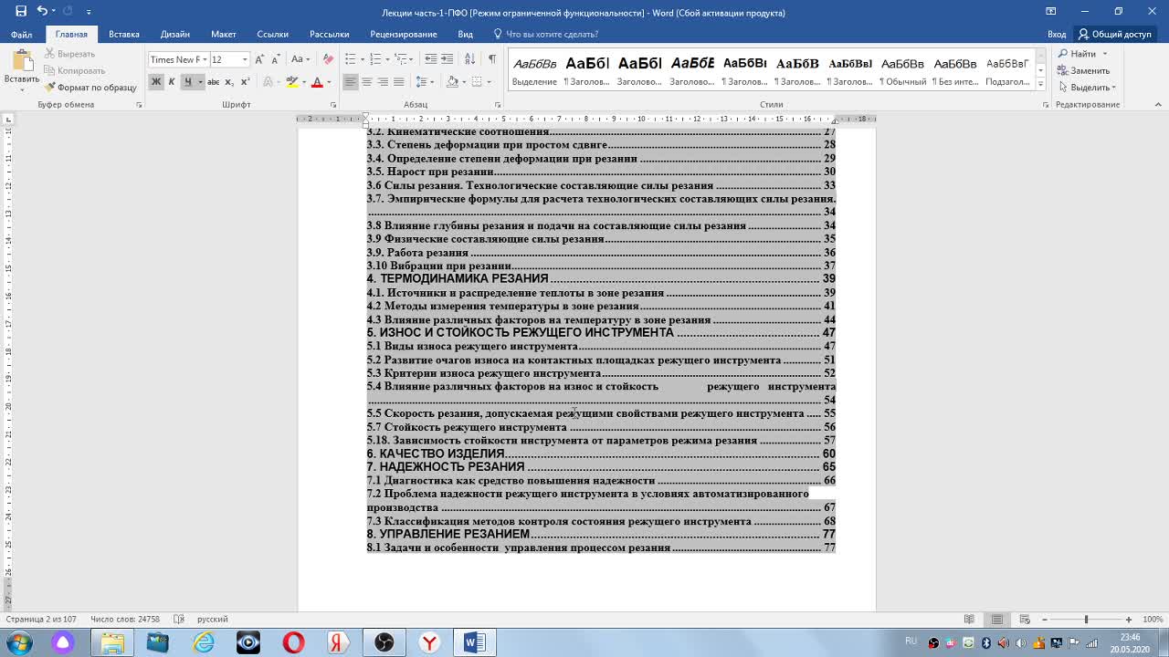
Task: Toggle bold formatting (Ж)
Action: [156, 82]
